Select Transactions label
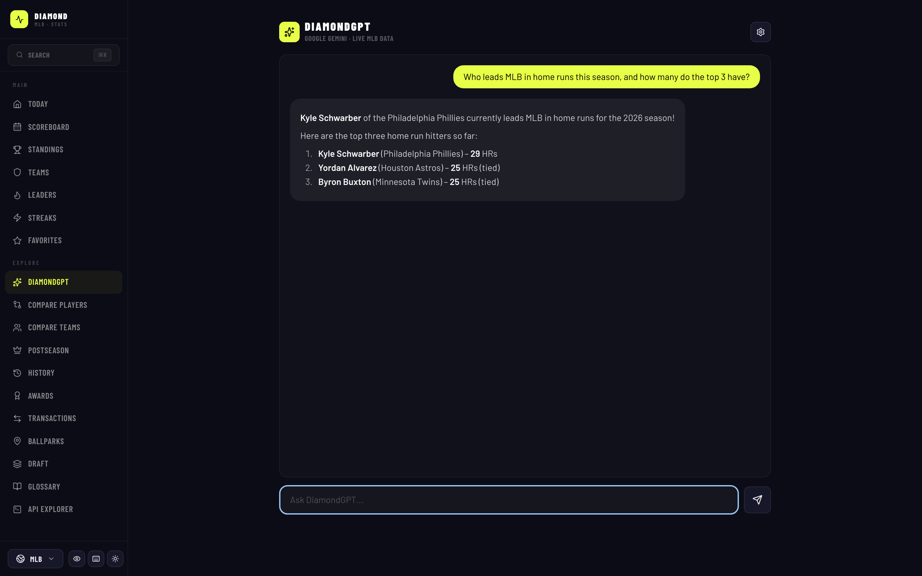The width and height of the screenshot is (922, 576). (52, 418)
